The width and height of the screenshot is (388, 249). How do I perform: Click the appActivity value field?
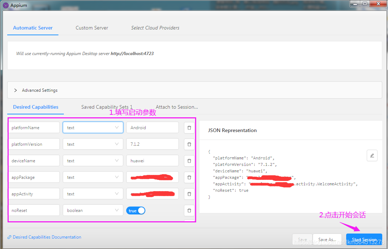tap(153, 194)
